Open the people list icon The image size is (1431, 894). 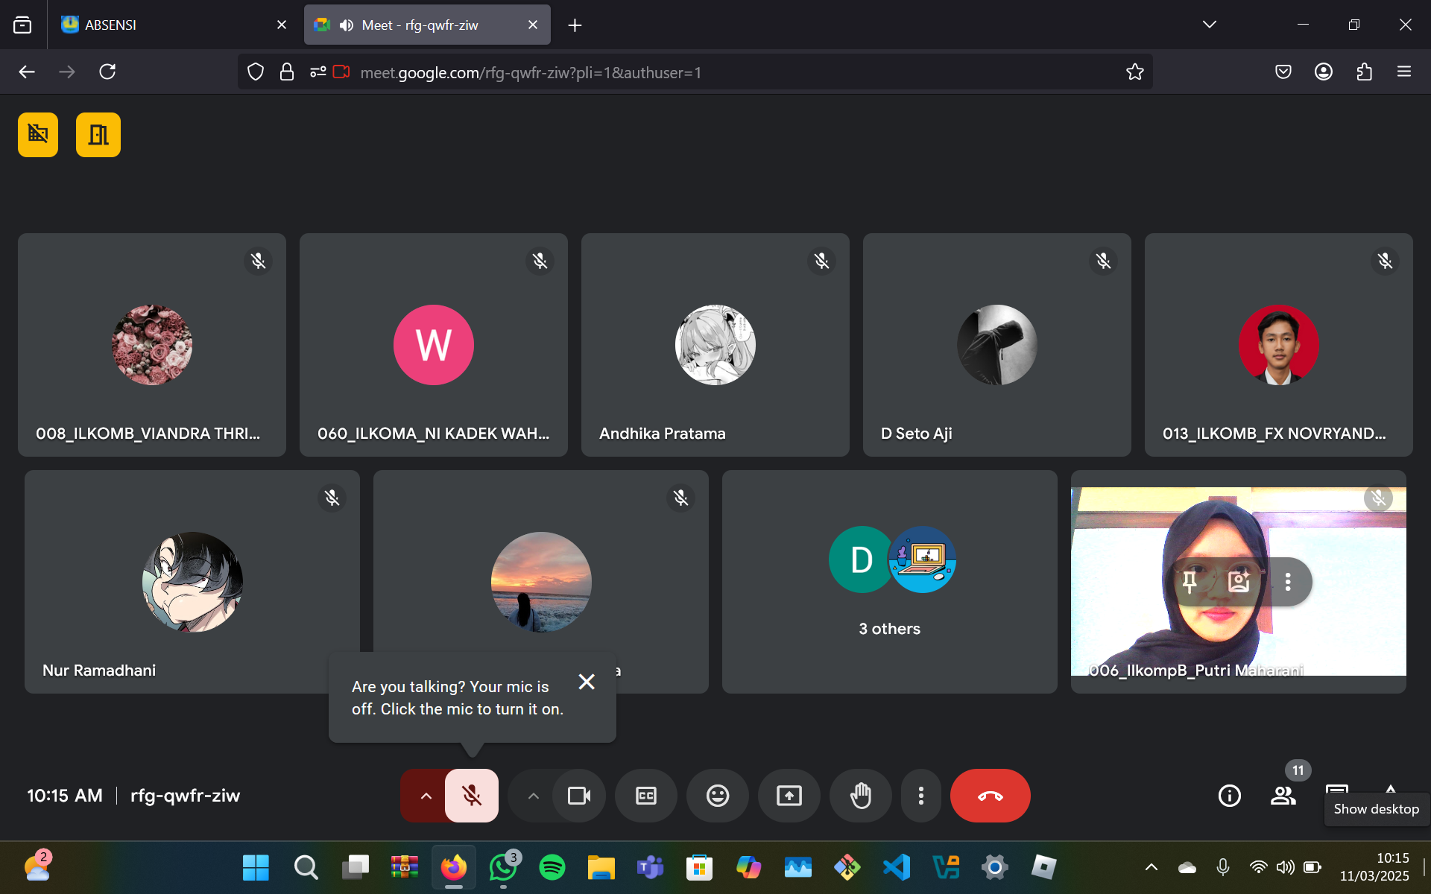(1283, 796)
